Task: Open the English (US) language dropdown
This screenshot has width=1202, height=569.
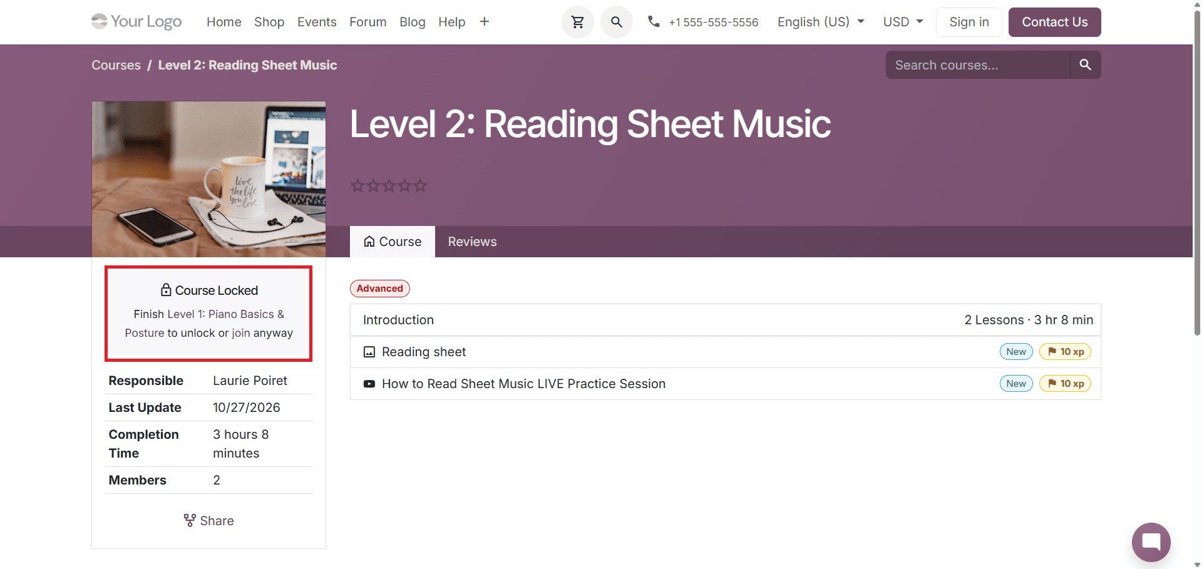Action: pyautogui.click(x=821, y=22)
